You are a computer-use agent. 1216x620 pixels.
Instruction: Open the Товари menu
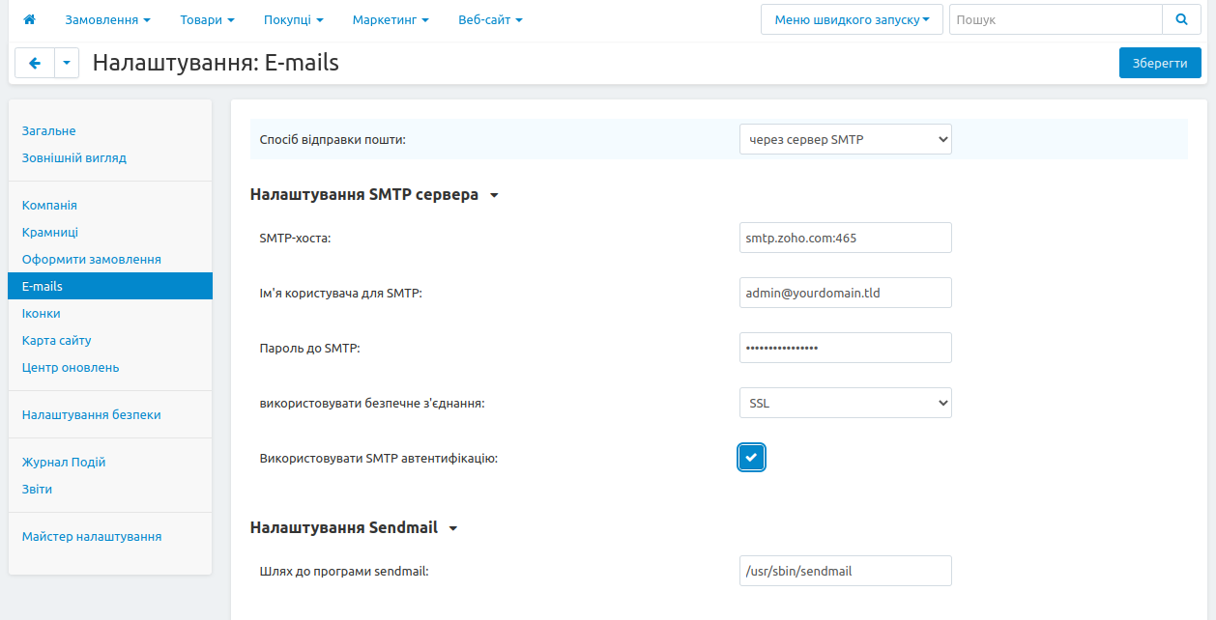207,19
